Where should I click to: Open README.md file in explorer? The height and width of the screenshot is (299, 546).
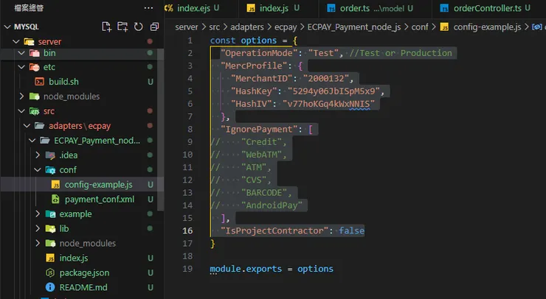pyautogui.click(x=83, y=287)
